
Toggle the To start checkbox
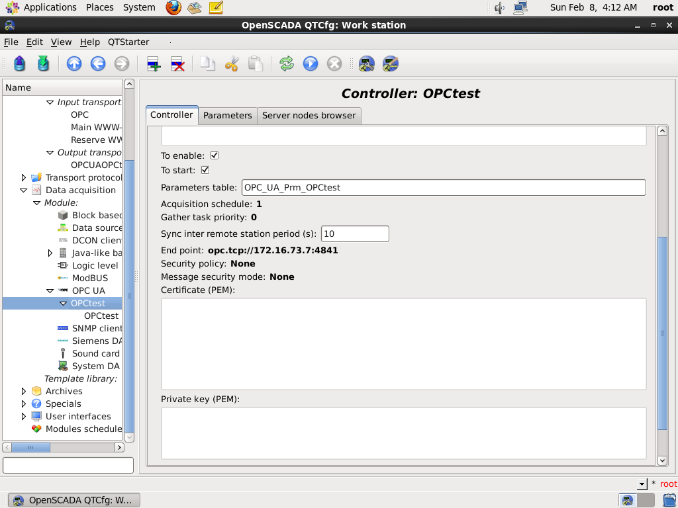205,171
